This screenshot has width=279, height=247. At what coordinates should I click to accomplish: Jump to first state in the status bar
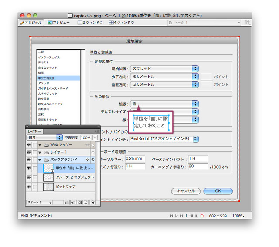pyautogui.click(x=171, y=216)
